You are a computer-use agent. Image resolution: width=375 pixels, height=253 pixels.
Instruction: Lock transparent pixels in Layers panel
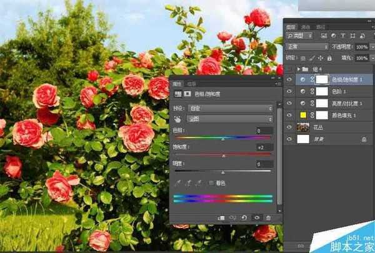(x=302, y=58)
